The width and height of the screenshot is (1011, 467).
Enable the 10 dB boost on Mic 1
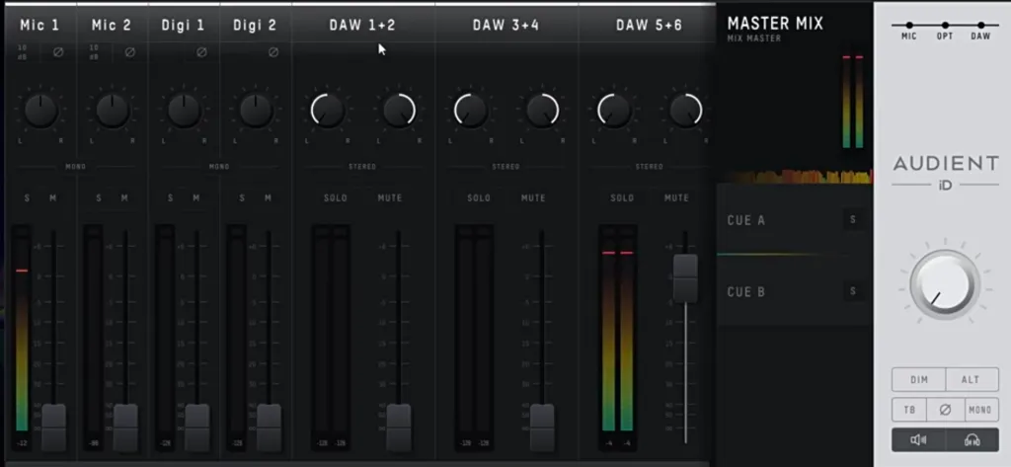point(23,51)
